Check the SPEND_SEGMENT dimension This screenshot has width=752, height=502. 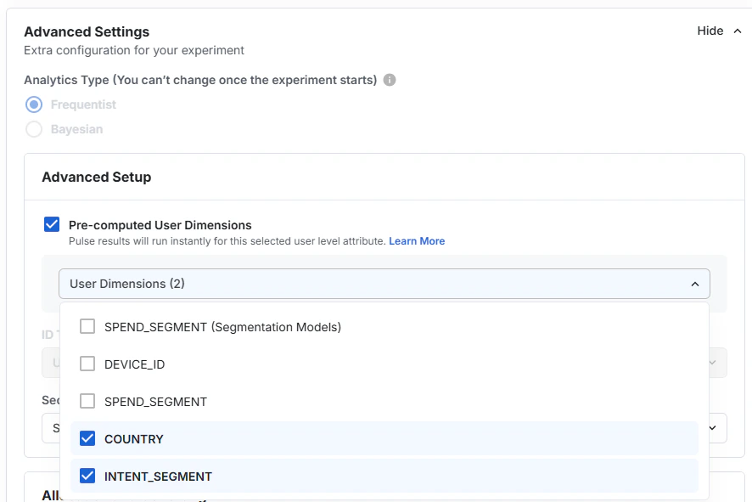click(87, 401)
